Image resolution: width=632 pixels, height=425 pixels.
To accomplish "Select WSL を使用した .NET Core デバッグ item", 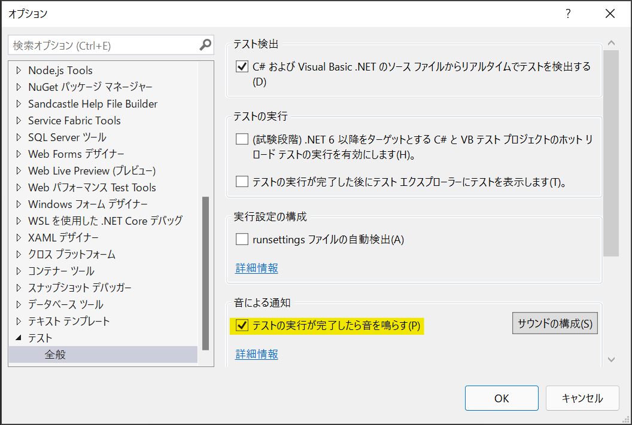I will coord(105,221).
